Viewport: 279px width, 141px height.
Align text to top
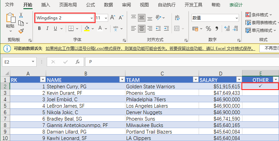pos(134,17)
